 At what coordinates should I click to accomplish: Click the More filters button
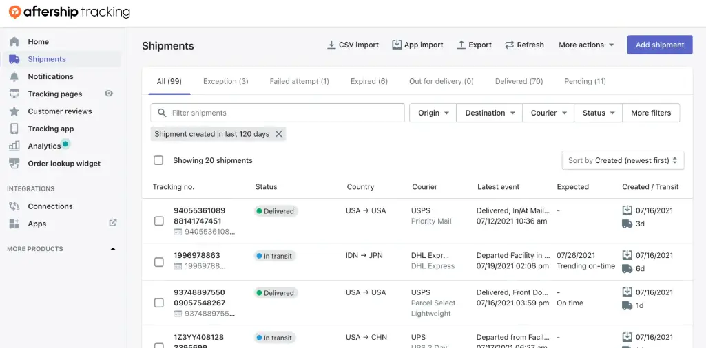[x=651, y=113]
